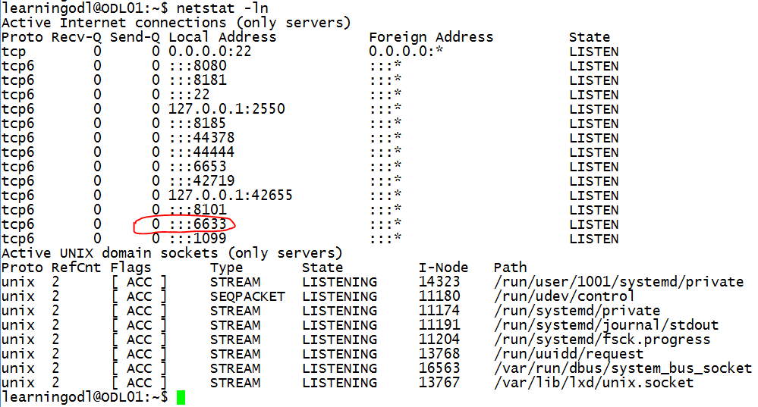Select local address :::1099
Viewport: 758px width, 407px height.
(198, 239)
